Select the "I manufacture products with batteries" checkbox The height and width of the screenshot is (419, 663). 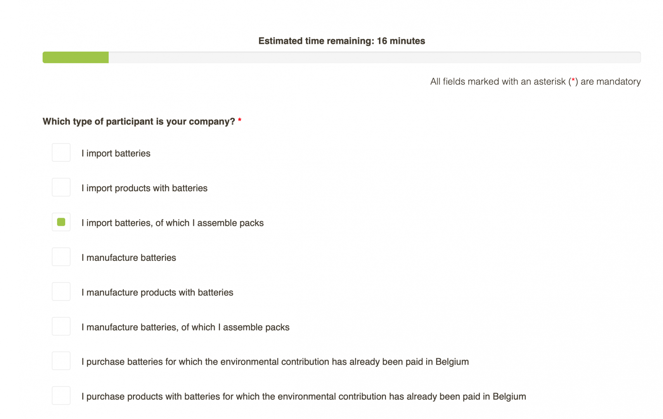[x=61, y=291]
